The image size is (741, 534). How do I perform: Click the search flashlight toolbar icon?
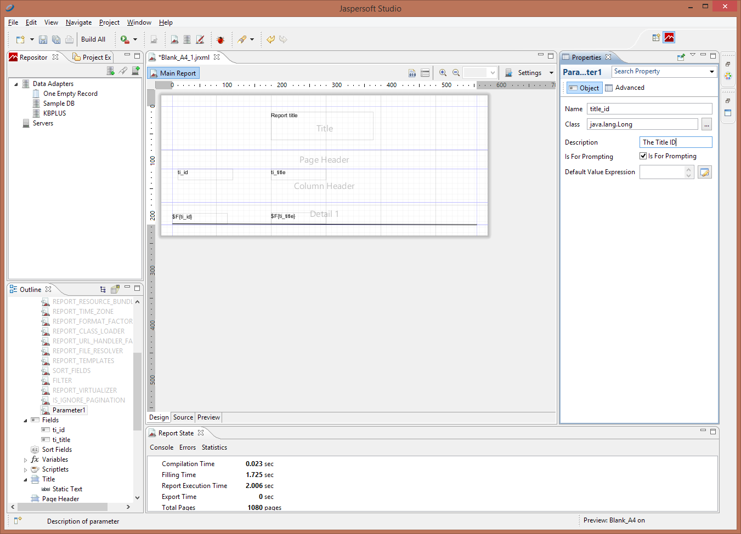(x=242, y=39)
